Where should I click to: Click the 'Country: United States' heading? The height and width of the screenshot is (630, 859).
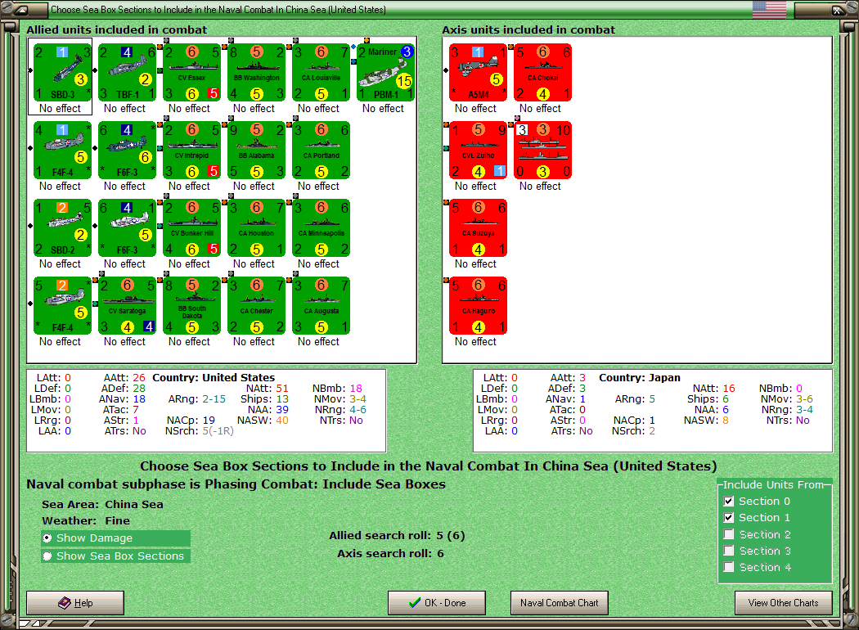(214, 378)
